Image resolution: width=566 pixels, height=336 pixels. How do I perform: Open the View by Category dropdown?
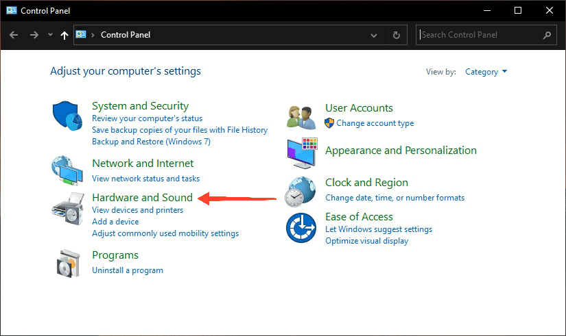tap(486, 72)
